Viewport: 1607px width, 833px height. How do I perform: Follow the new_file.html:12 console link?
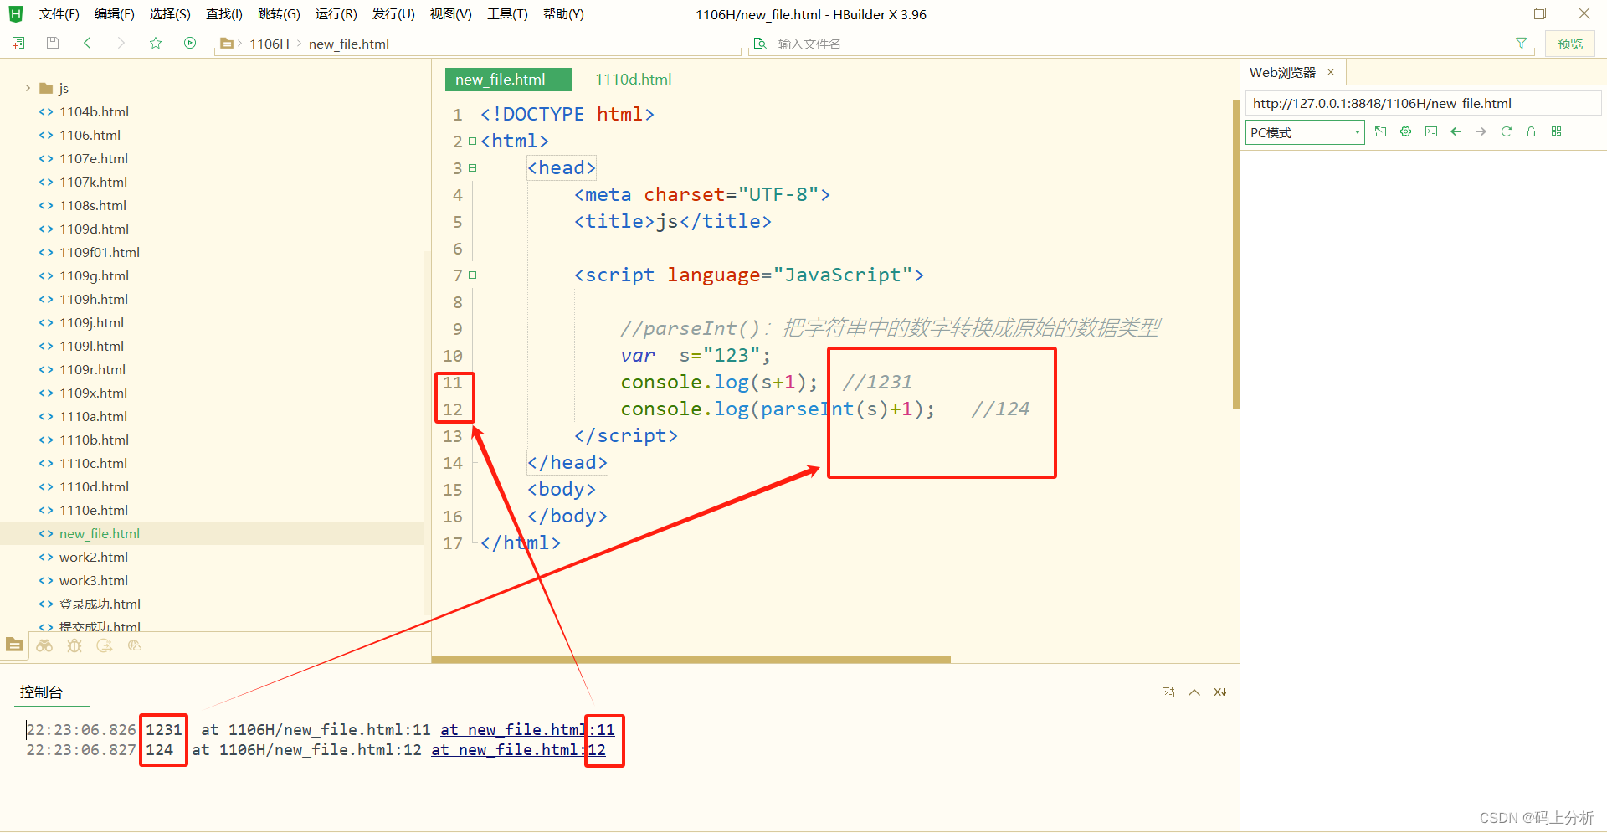518,750
